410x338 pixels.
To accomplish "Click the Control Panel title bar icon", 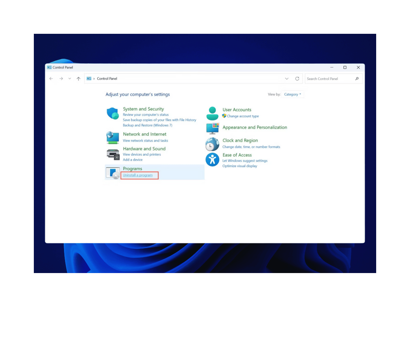I will click(x=49, y=67).
